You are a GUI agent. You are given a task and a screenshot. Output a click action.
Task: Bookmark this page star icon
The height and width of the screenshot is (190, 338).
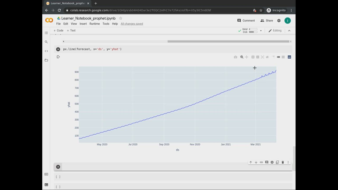261,10
